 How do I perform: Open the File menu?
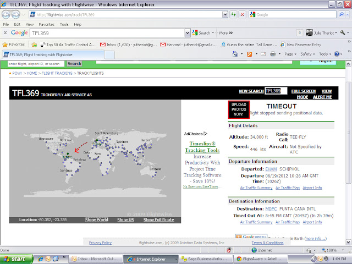(6, 24)
